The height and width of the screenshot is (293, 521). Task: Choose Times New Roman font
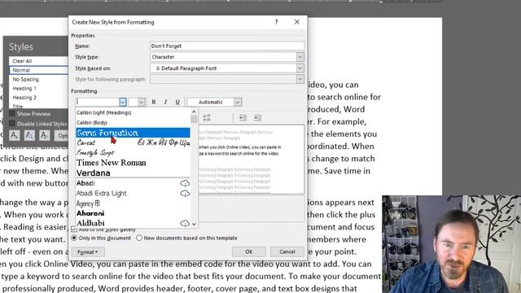(133, 163)
